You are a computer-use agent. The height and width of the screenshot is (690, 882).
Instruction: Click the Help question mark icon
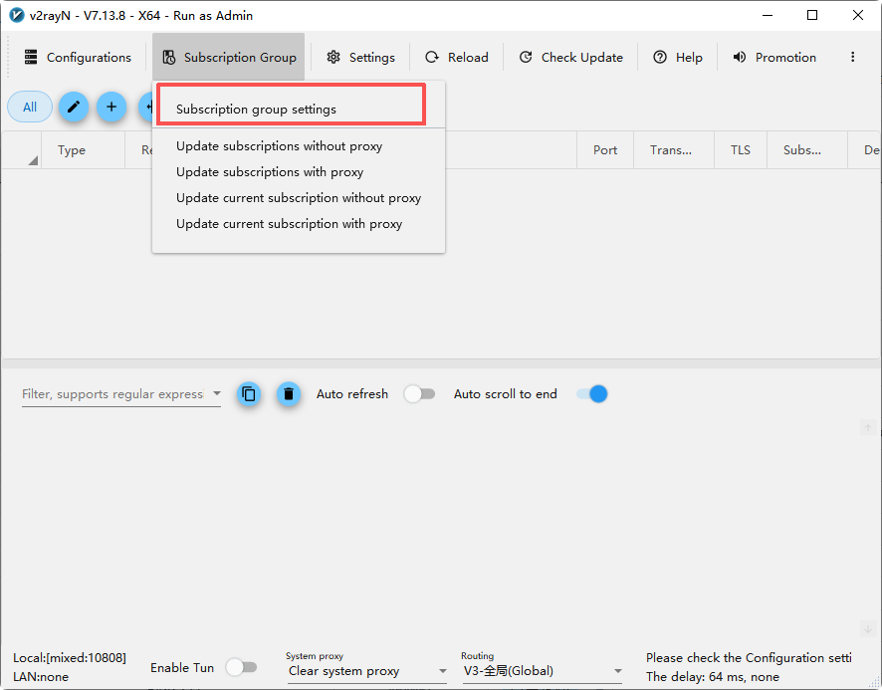coord(660,57)
